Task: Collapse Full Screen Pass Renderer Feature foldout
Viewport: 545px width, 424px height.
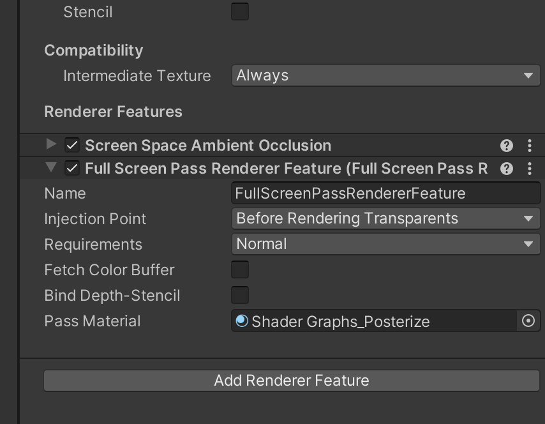Action: [52, 168]
